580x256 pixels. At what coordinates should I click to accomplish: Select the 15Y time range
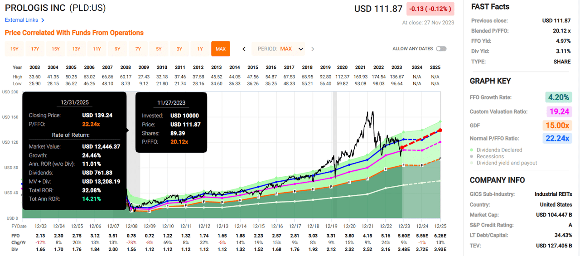click(x=55, y=48)
